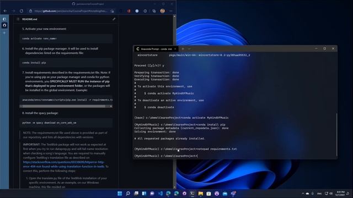Open File Explorer from taskbar
Screen dimensions: 353x198
coord(201,194)
